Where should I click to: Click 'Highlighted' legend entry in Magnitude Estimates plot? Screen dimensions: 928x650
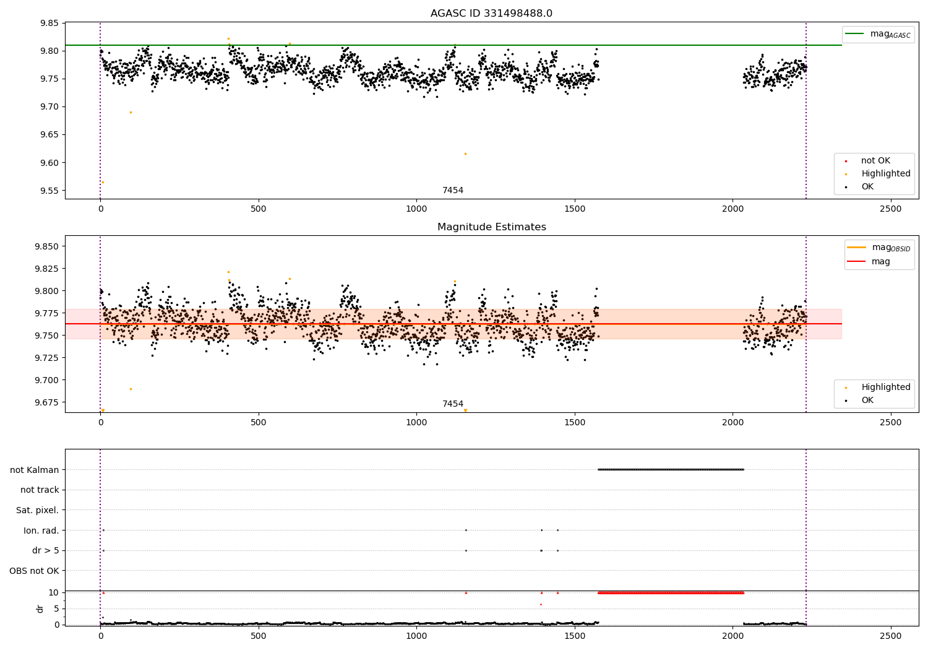click(886, 388)
